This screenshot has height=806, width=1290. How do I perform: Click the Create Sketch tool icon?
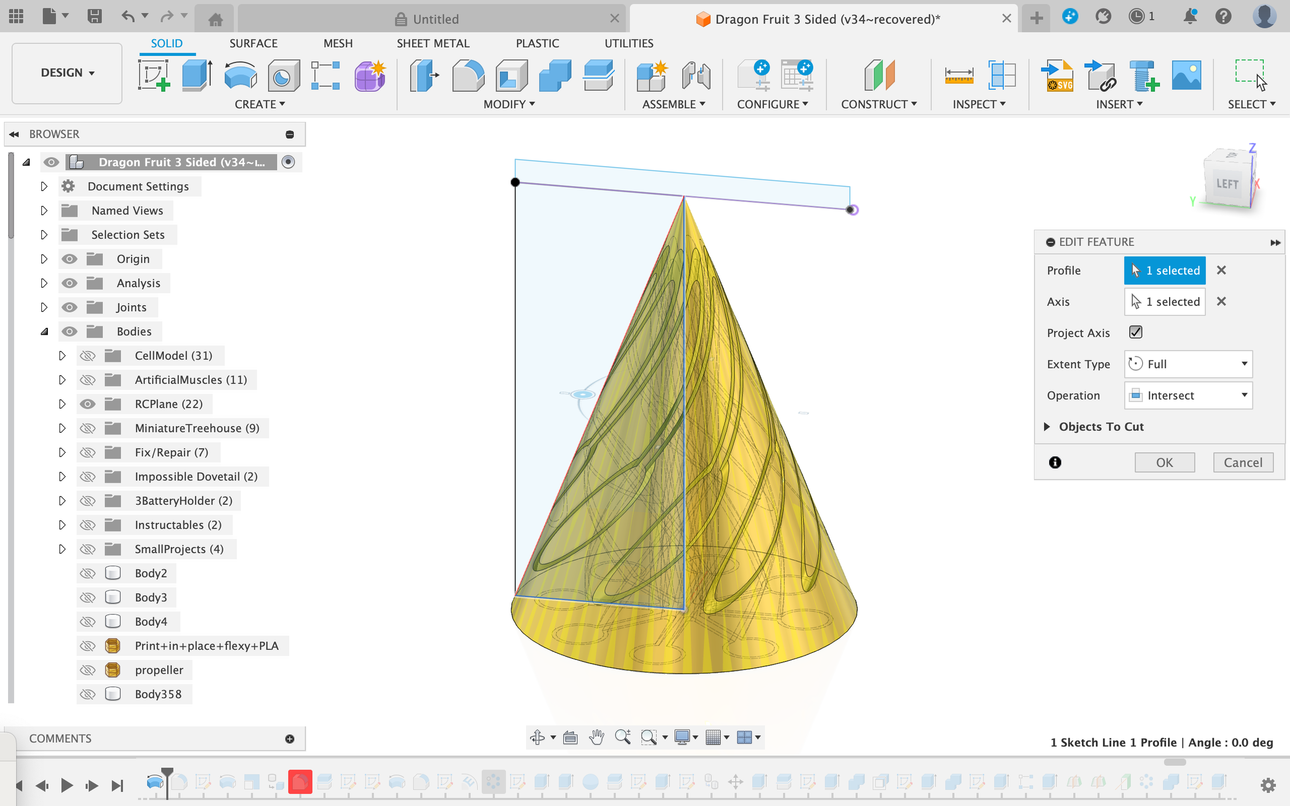pyautogui.click(x=154, y=75)
